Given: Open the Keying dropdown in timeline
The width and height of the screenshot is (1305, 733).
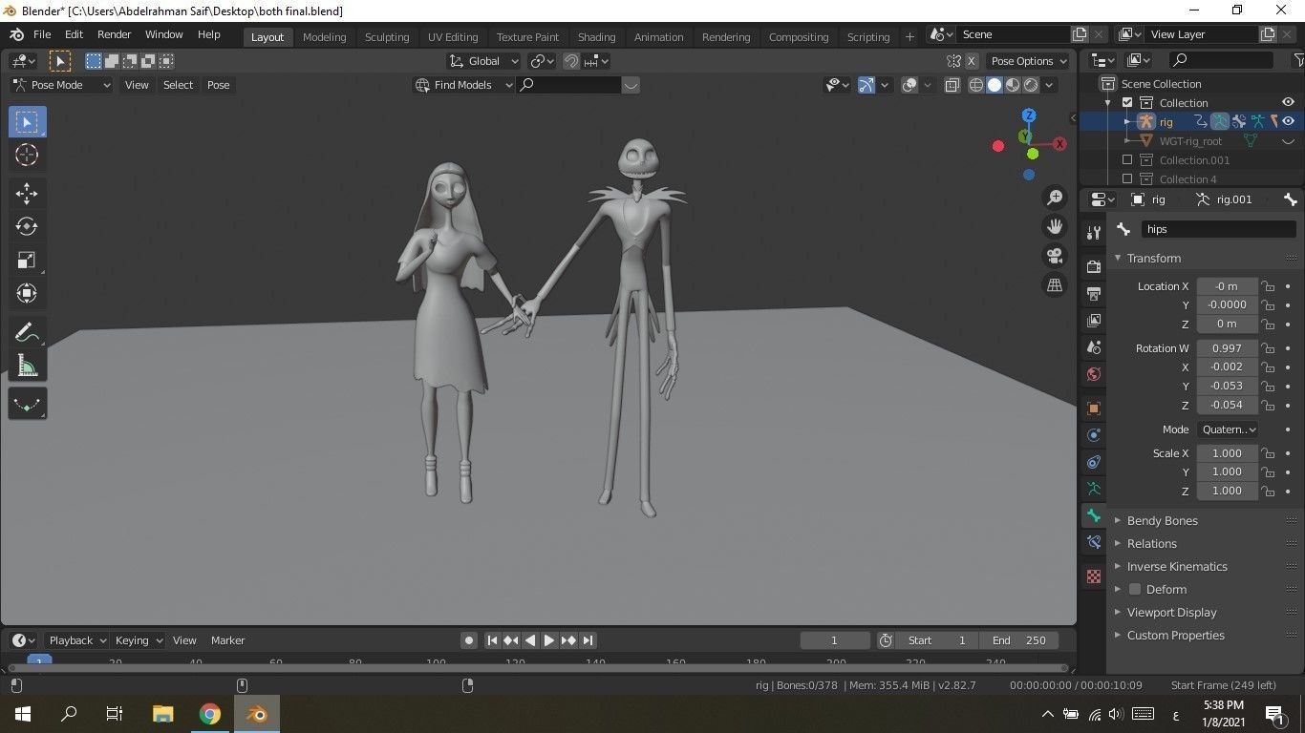Looking at the screenshot, I should point(139,640).
